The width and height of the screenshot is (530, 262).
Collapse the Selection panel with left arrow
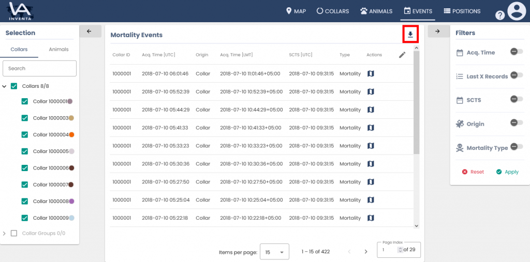pos(89,32)
